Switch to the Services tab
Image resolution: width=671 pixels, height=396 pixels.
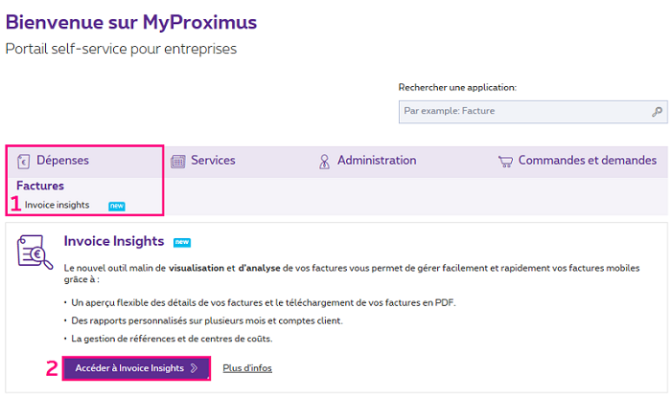click(x=213, y=161)
